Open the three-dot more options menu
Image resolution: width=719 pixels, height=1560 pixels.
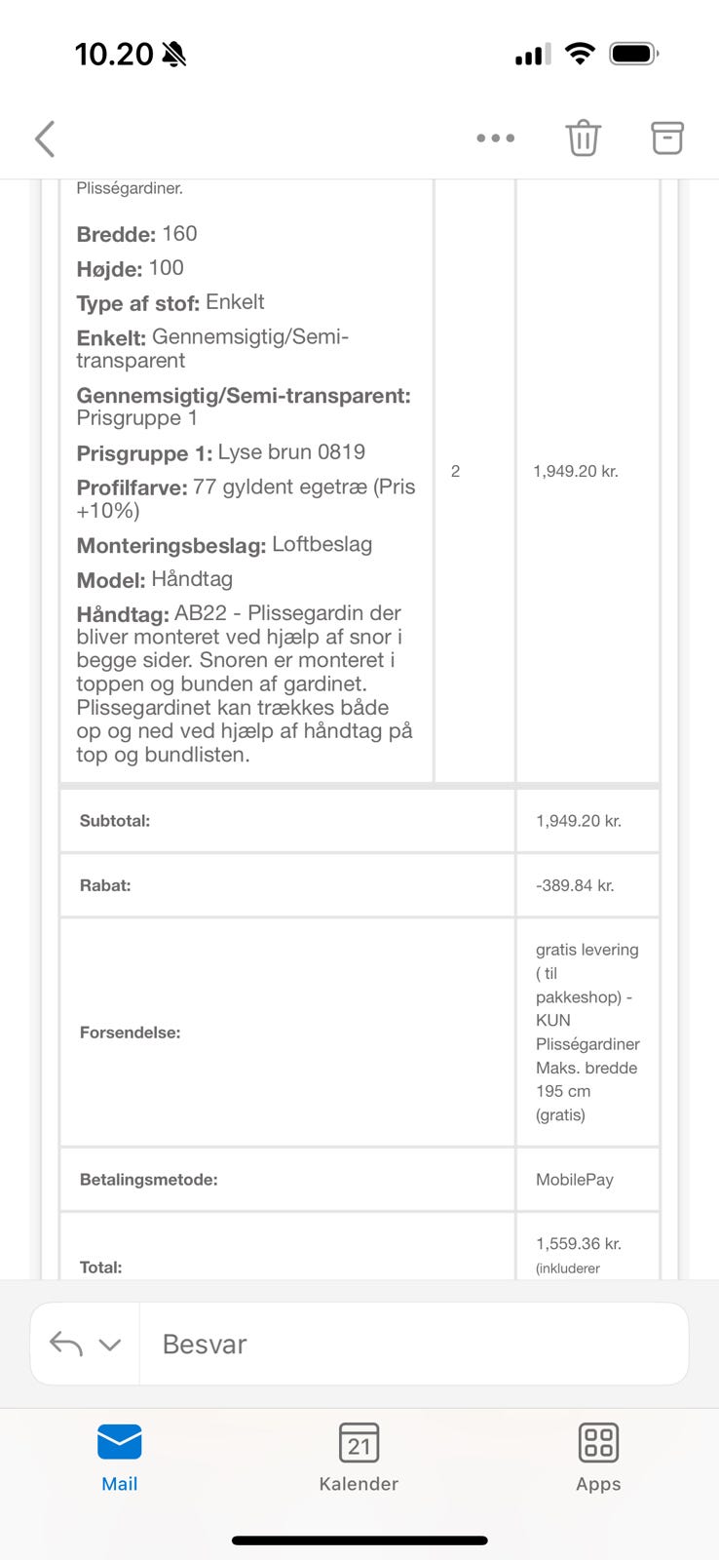click(x=495, y=138)
